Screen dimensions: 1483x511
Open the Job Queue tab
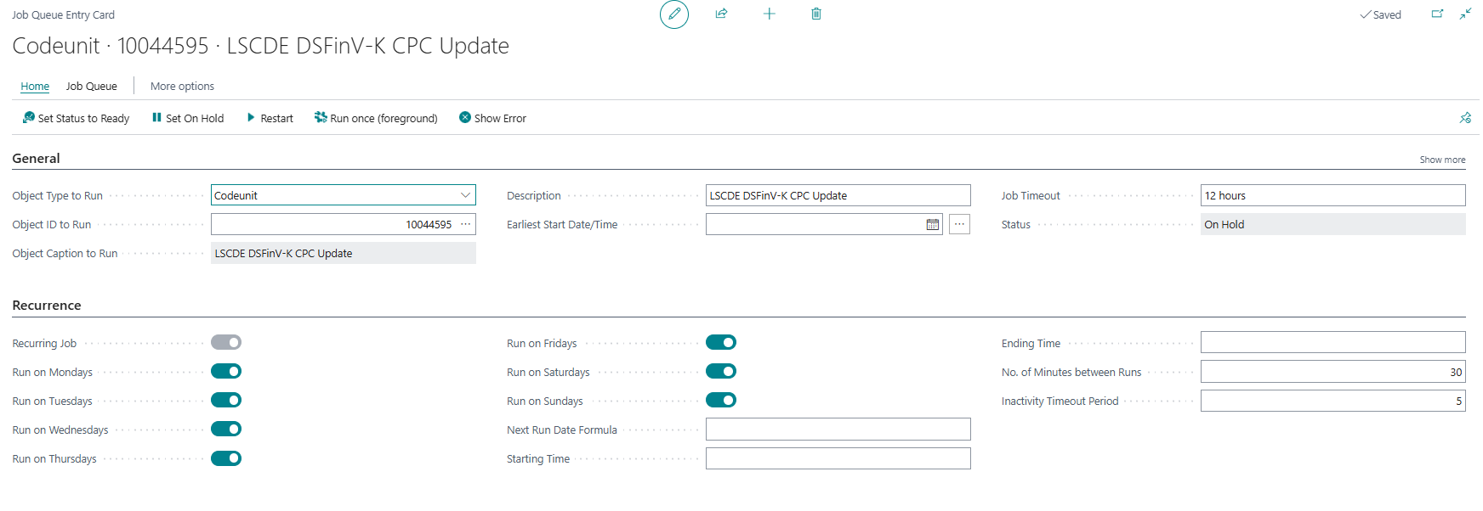92,87
